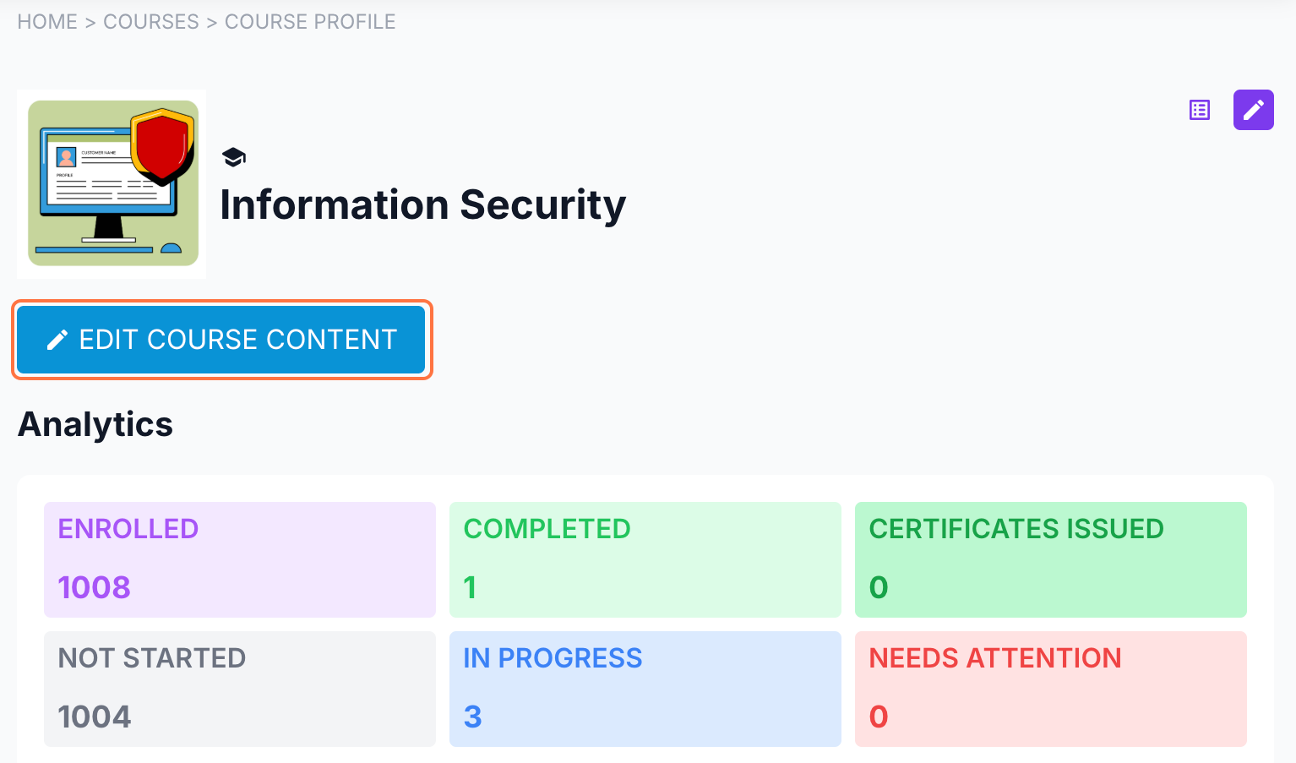Click pencil icon inside Edit Course Content

[x=57, y=340]
